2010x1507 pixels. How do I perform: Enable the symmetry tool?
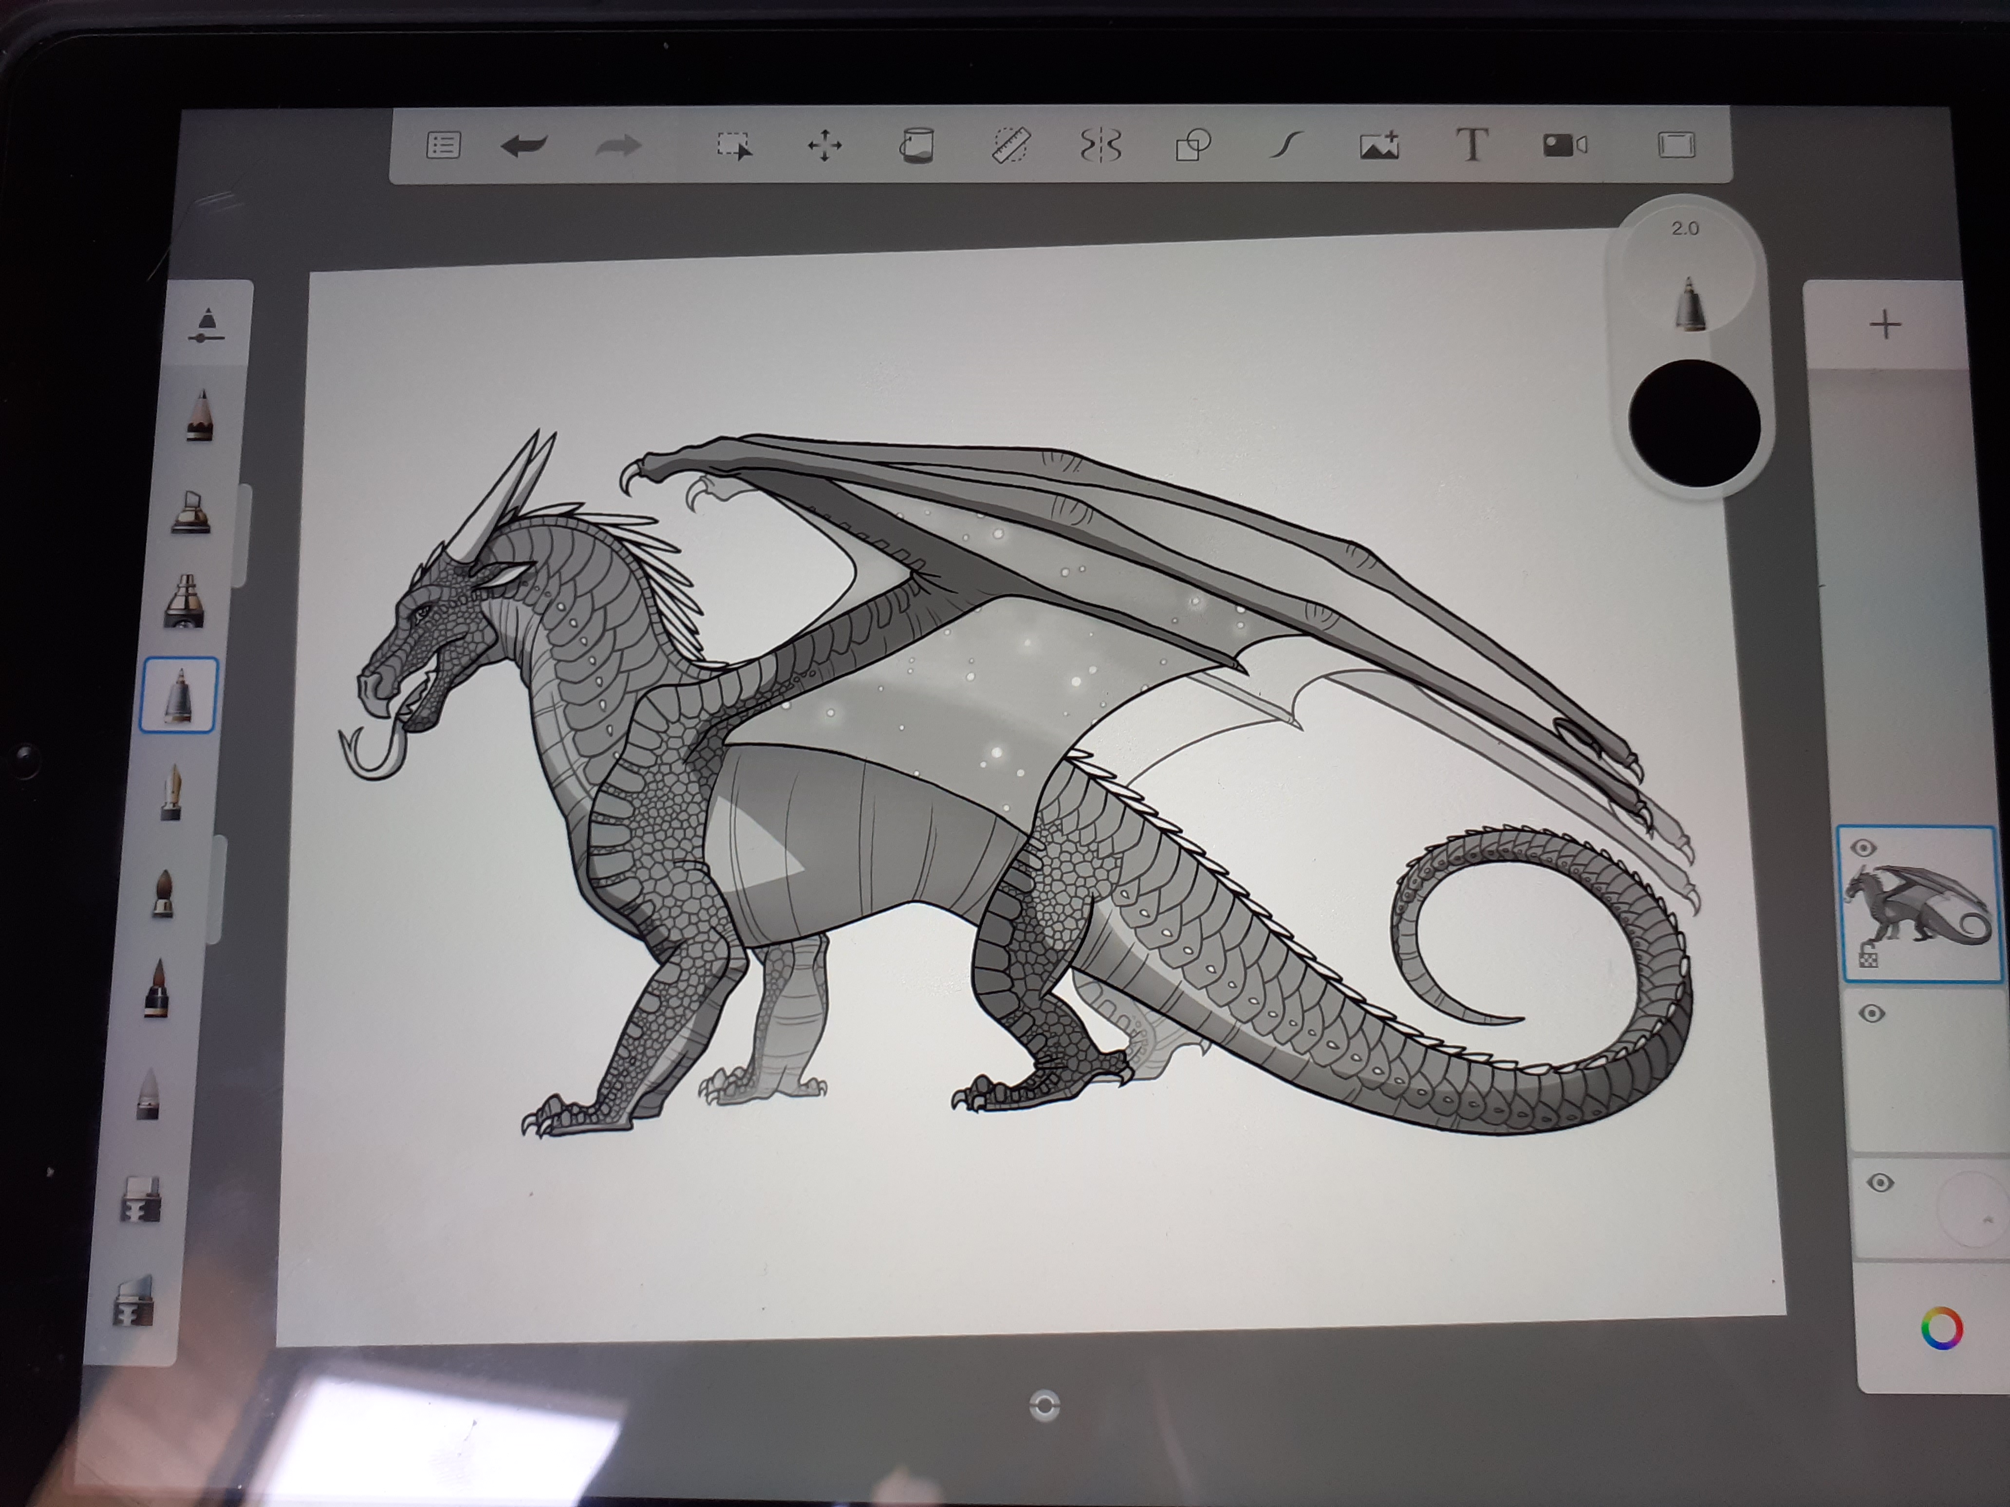(x=1101, y=146)
